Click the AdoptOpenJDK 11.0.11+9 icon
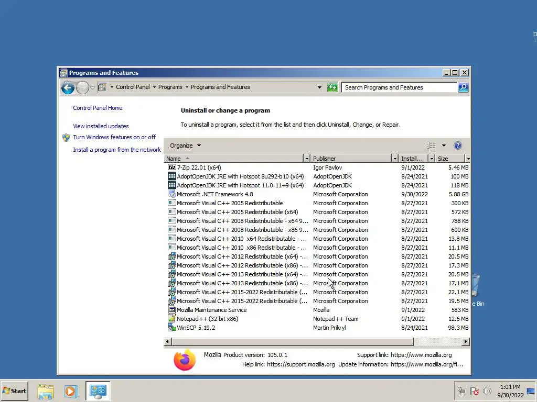 pyautogui.click(x=171, y=185)
